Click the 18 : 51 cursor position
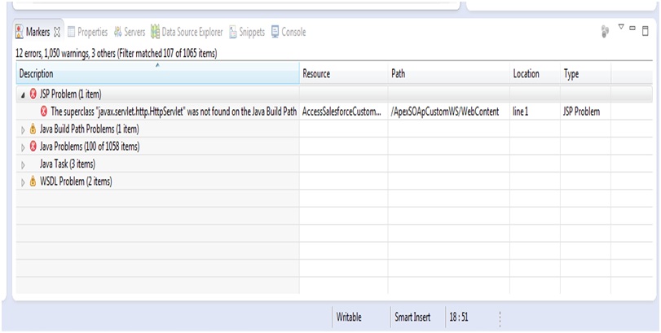 point(458,318)
